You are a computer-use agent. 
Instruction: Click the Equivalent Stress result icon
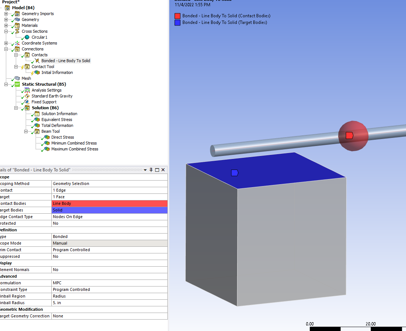tap(37, 120)
